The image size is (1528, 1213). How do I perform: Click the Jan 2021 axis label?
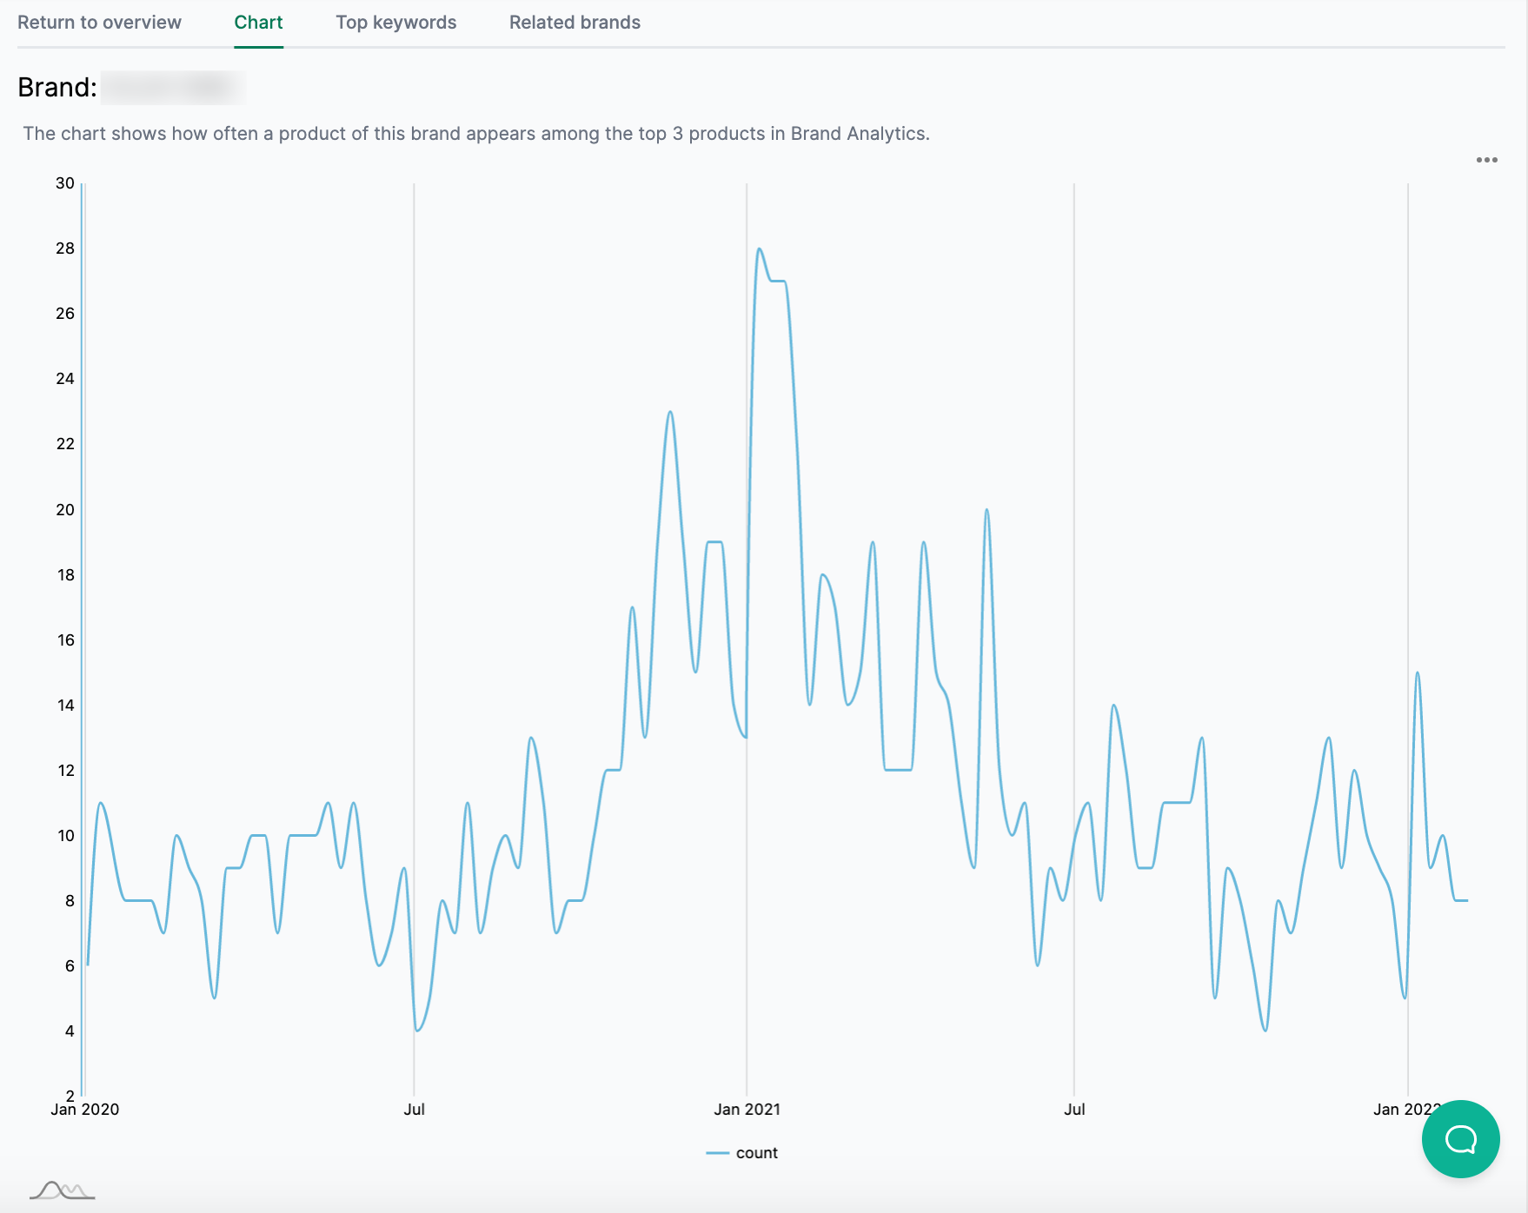click(x=746, y=1109)
